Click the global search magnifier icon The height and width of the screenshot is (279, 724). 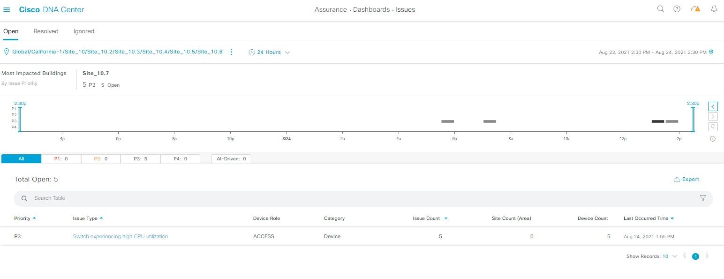click(660, 9)
